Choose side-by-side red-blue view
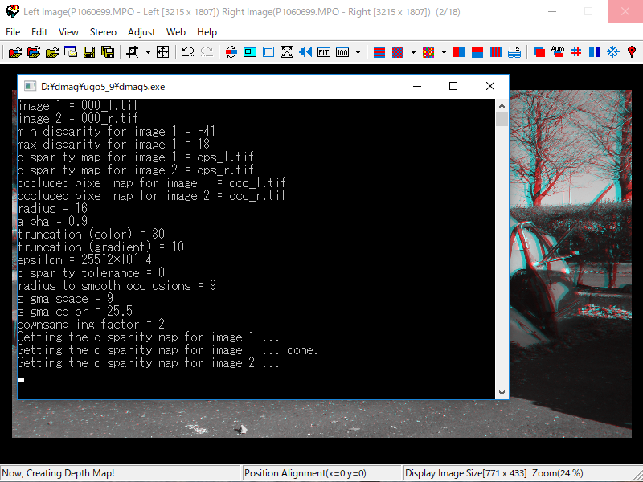This screenshot has width=643, height=482. click(459, 52)
